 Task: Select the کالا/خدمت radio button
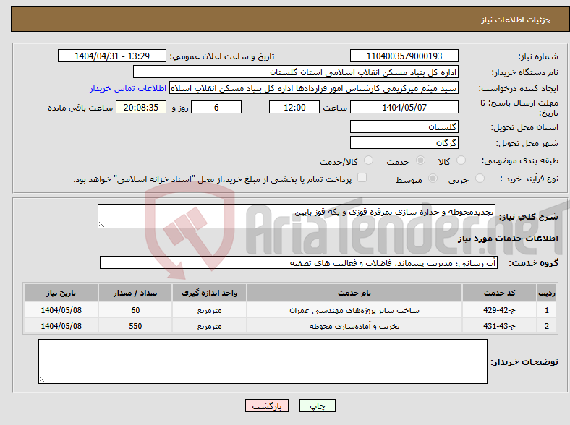point(368,160)
